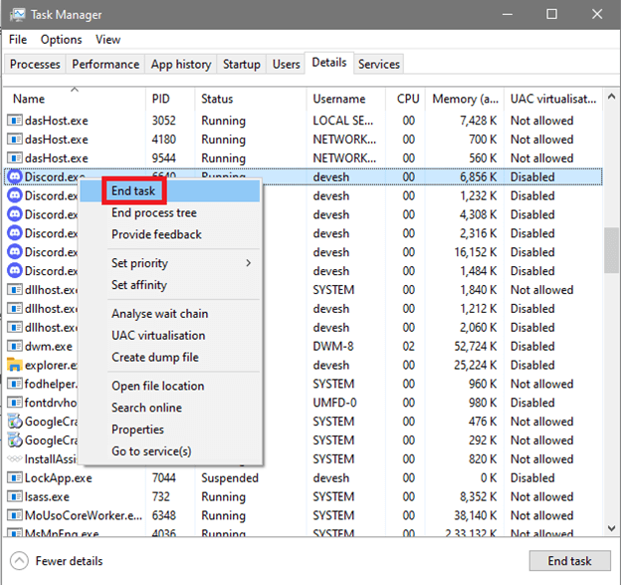The width and height of the screenshot is (621, 585).
Task: Click the dwm.exe process icon
Action: pyautogui.click(x=15, y=346)
